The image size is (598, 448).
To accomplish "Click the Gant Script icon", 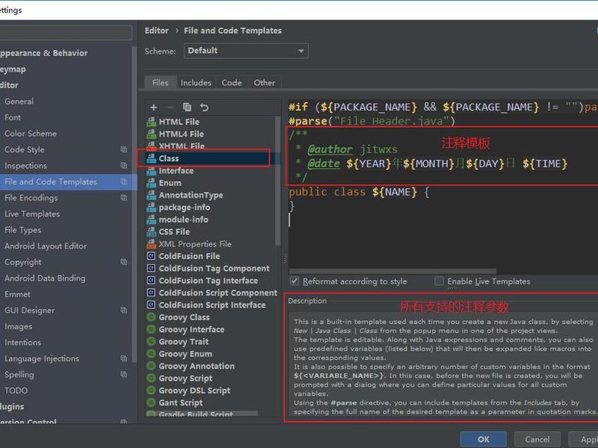I will tap(152, 402).
